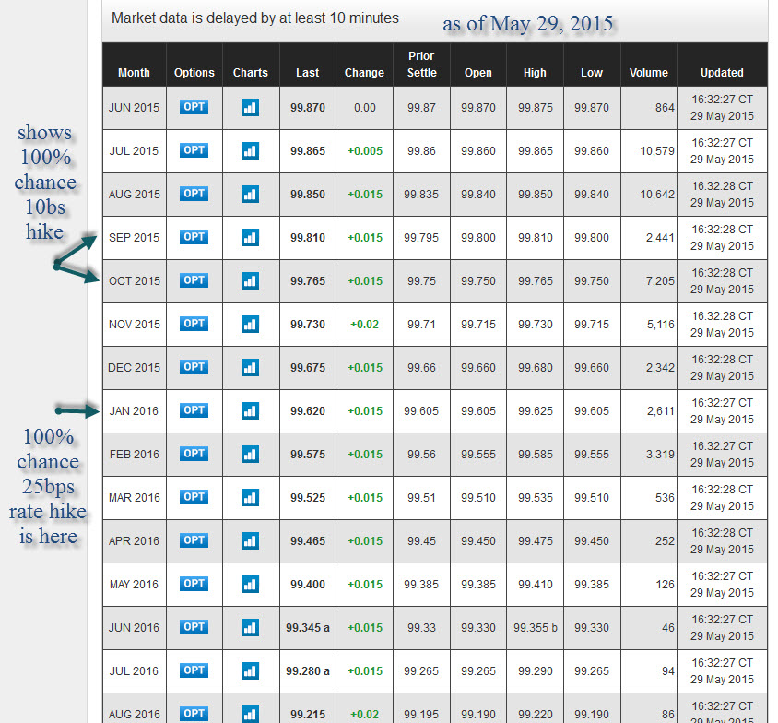The width and height of the screenshot is (778, 723).
Task: Show the chart for JAN 2016
Action: pyautogui.click(x=251, y=411)
